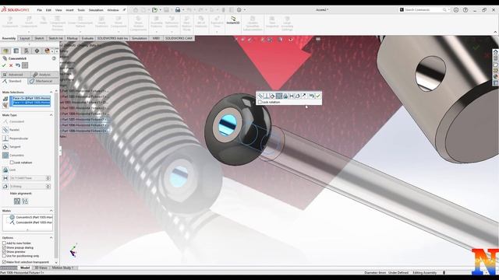Collapse the Options section
Viewport: 499px width, 280px height.
[51, 237]
